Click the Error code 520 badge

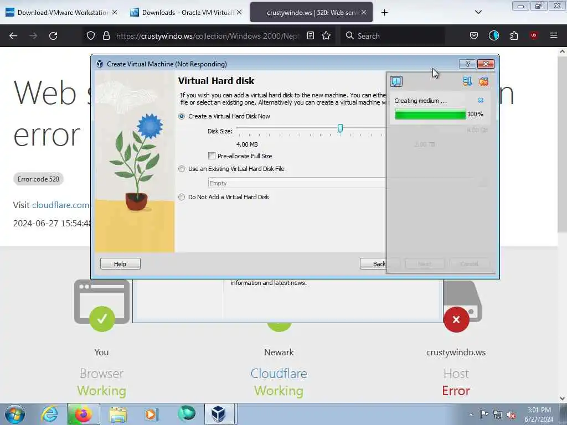point(38,179)
